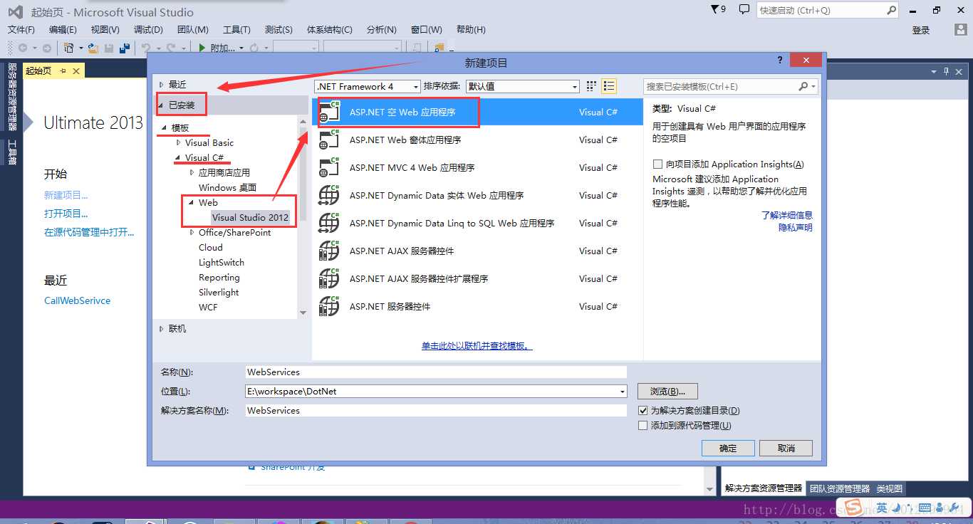Select Windows 桌面 in template tree
The width and height of the screenshot is (973, 524).
click(227, 187)
